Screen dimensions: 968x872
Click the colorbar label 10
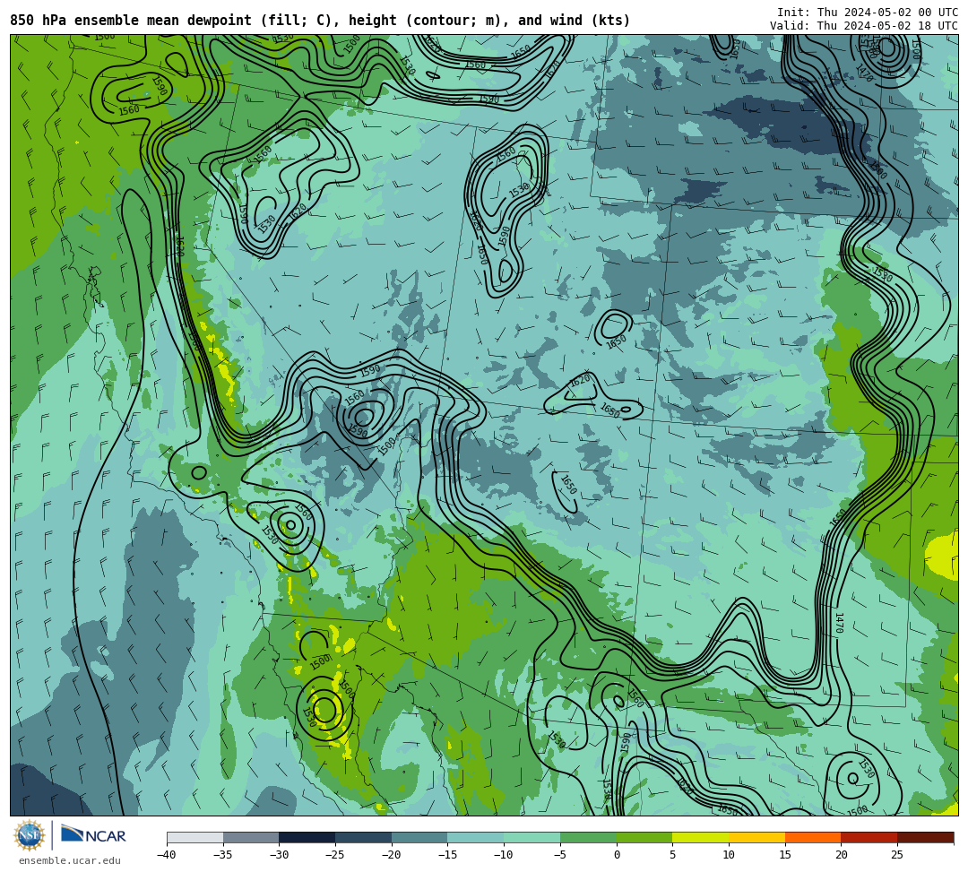point(729,855)
